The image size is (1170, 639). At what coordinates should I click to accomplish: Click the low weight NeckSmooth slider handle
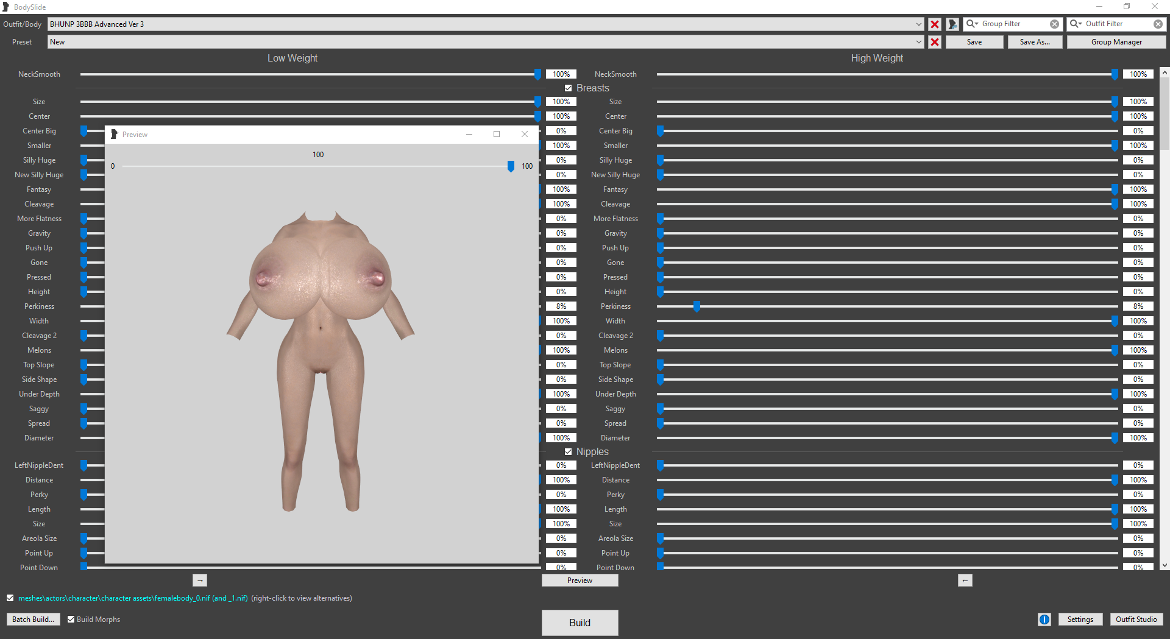pos(537,74)
